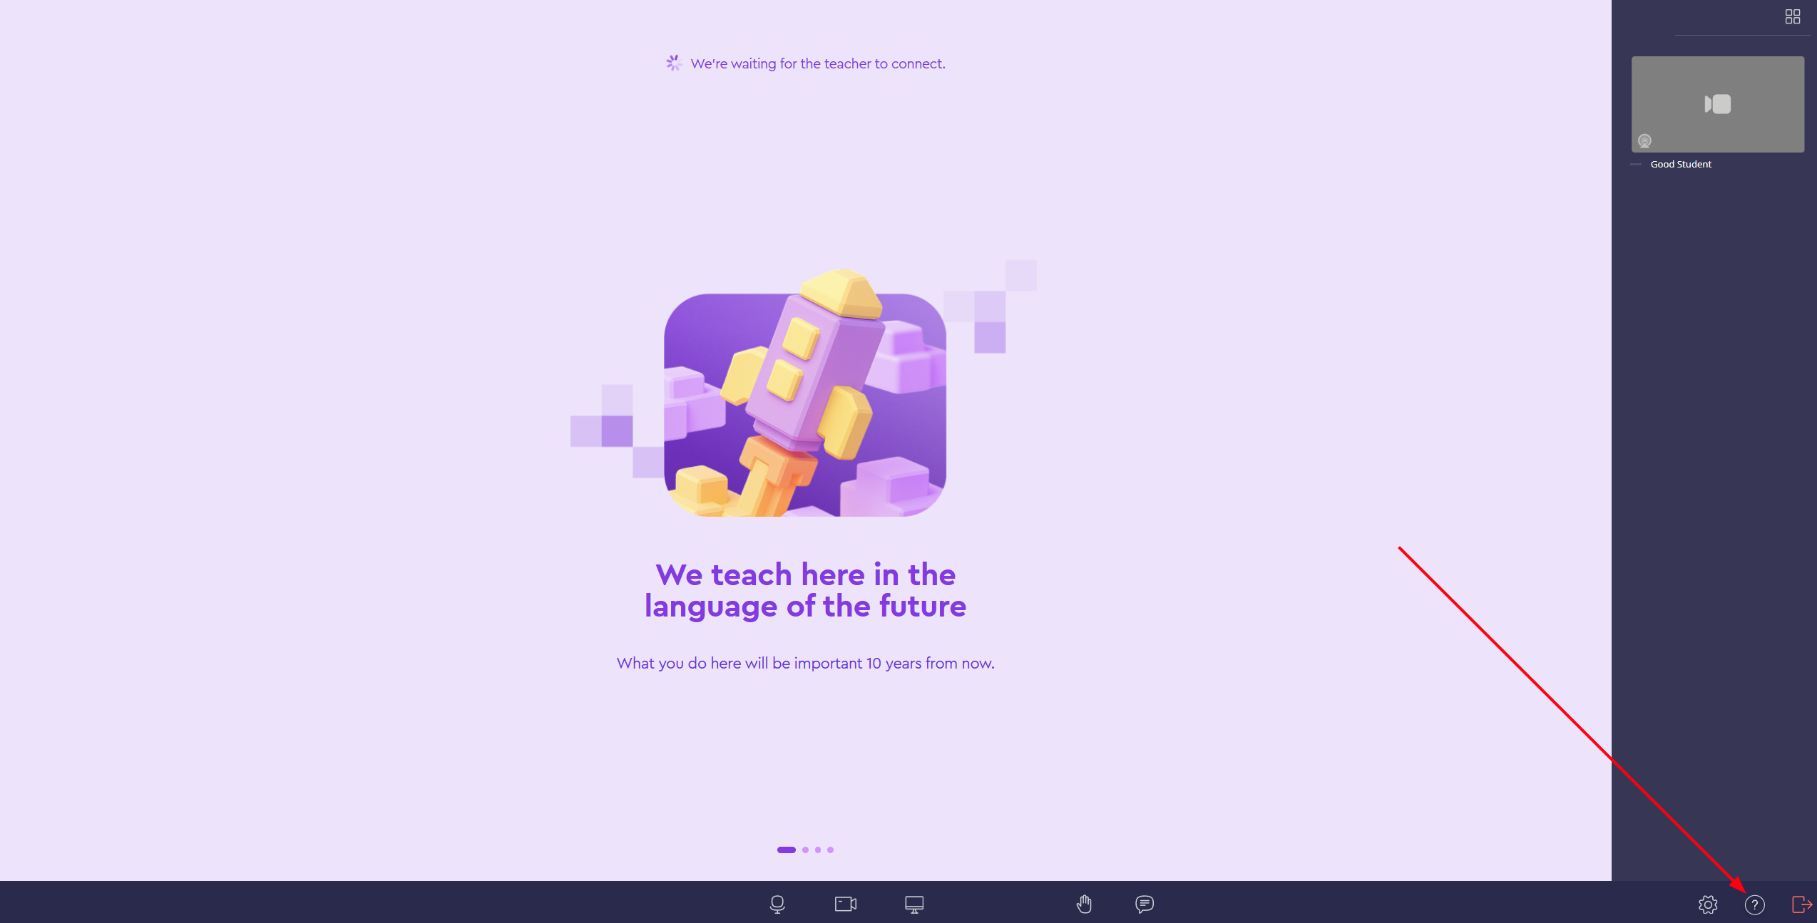Go to the first carousel slide indicator
This screenshot has width=1817, height=923.
point(786,850)
